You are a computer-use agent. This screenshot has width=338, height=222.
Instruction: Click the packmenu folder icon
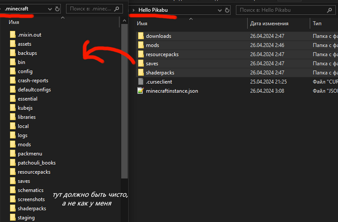coord(13,153)
